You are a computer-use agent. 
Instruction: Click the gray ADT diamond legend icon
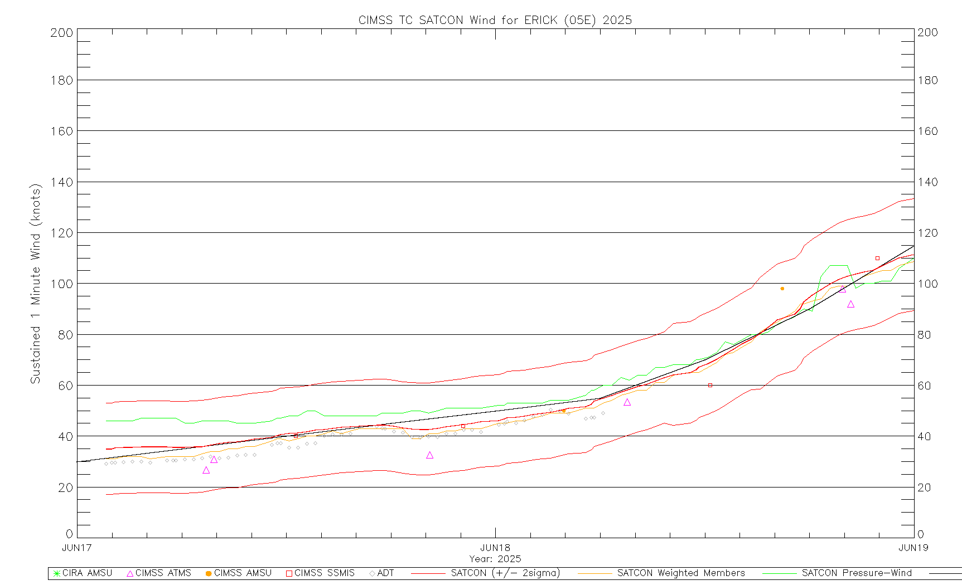coord(372,573)
